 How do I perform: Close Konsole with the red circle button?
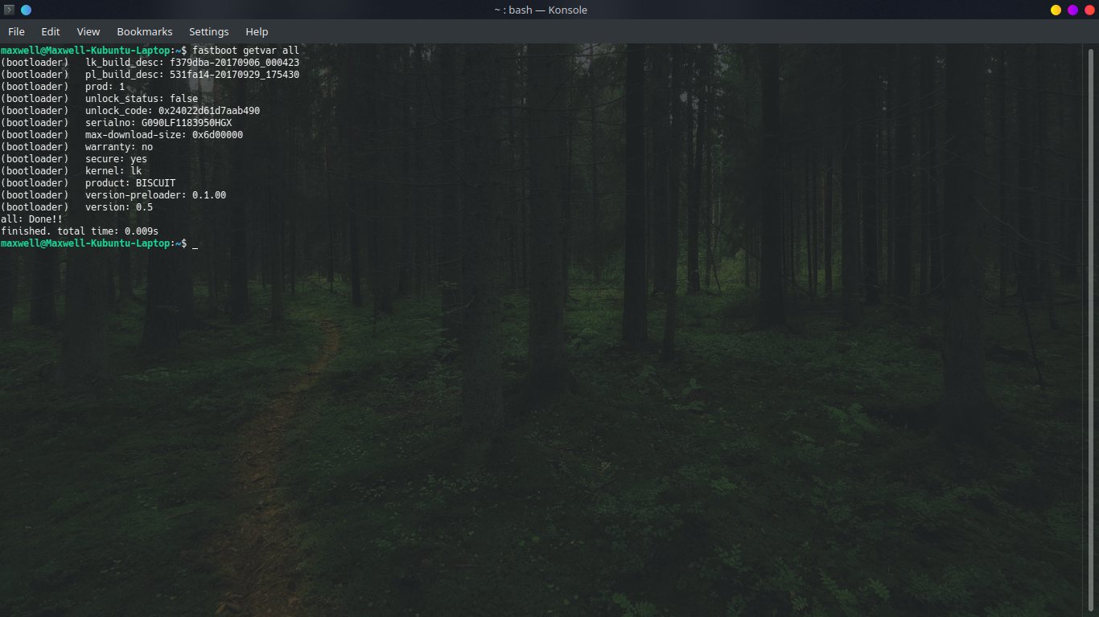(1089, 10)
